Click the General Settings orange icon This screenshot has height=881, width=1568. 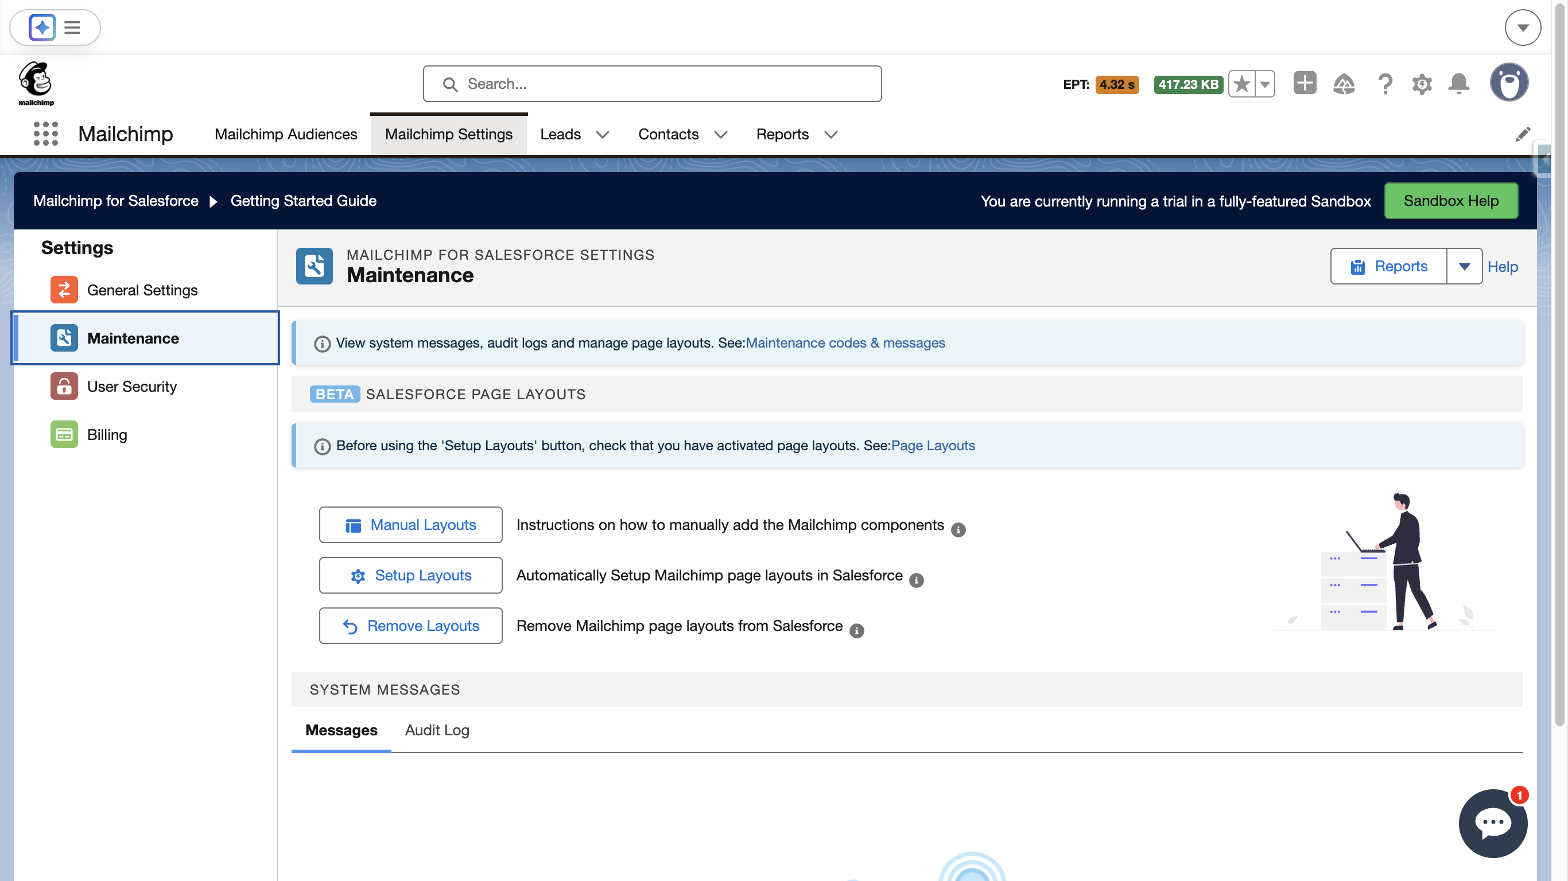[64, 290]
